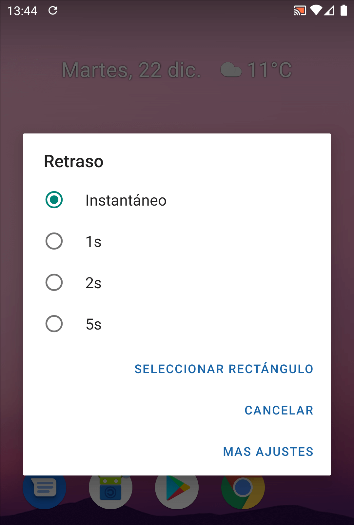Select the 5s delay radio button
Image resolution: width=354 pixels, height=525 pixels.
click(54, 324)
